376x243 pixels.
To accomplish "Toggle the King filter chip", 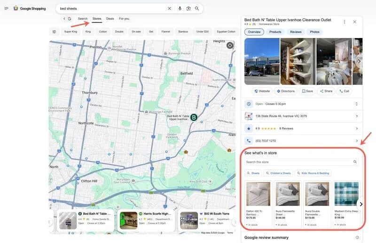I will [88, 31].
